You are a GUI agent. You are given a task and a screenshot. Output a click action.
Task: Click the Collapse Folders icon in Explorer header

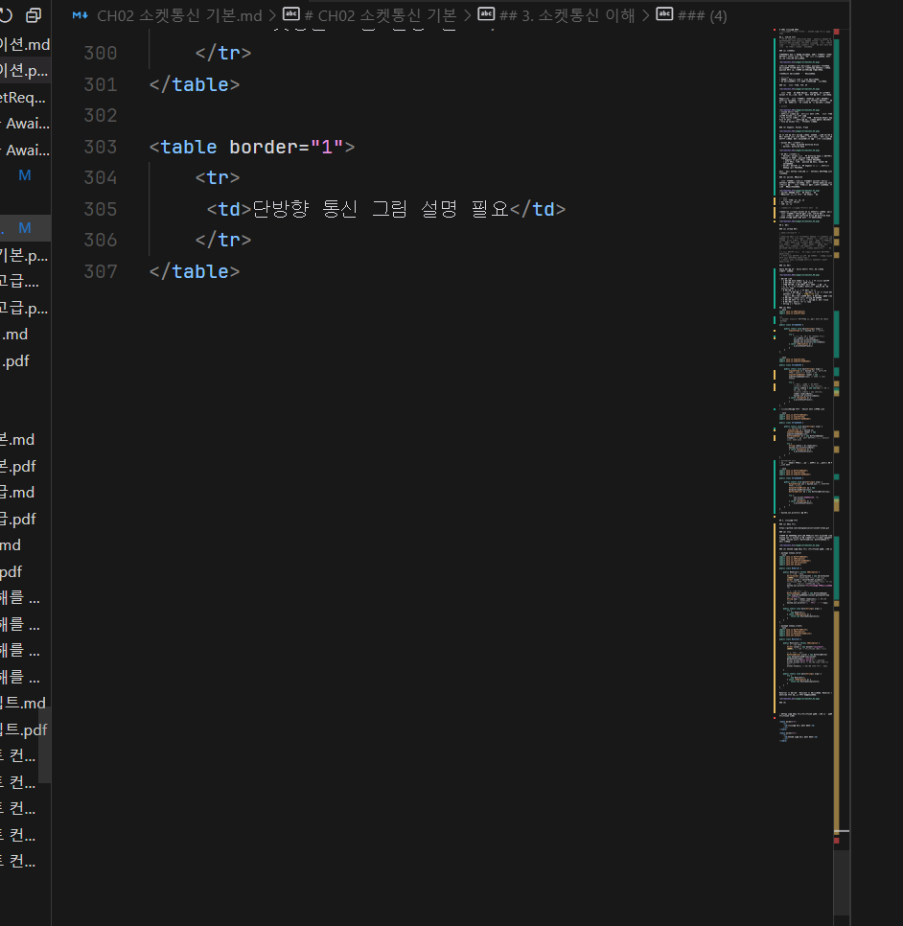click(34, 15)
